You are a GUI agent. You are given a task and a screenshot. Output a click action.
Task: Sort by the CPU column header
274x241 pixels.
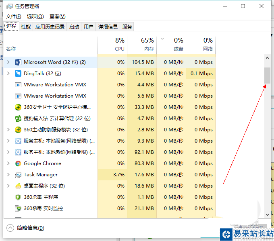pos(112,45)
